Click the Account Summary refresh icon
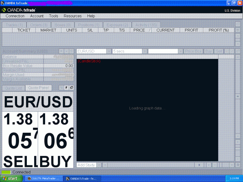 click(71, 51)
